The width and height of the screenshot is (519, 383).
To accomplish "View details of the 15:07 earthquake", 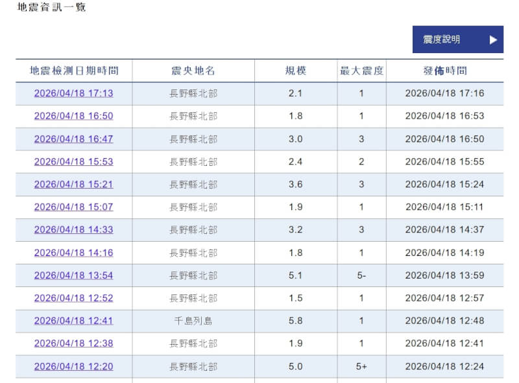I will [73, 207].
